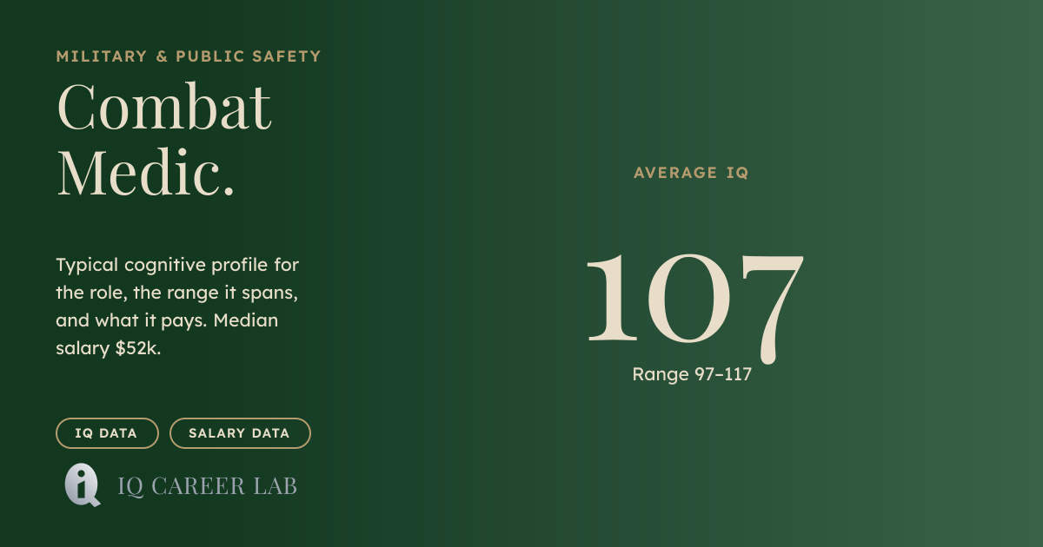Image resolution: width=1043 pixels, height=547 pixels.
Task: Click the IQ CAREER LAB brand name
Action: click(208, 486)
